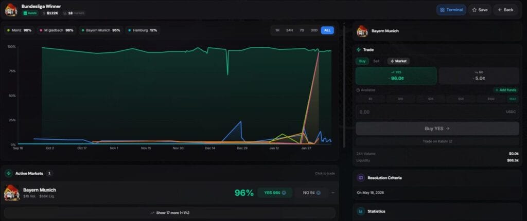The image size is (527, 221).
Task: Click NO 5¢ in Bayern Munich row
Action: click(311, 193)
